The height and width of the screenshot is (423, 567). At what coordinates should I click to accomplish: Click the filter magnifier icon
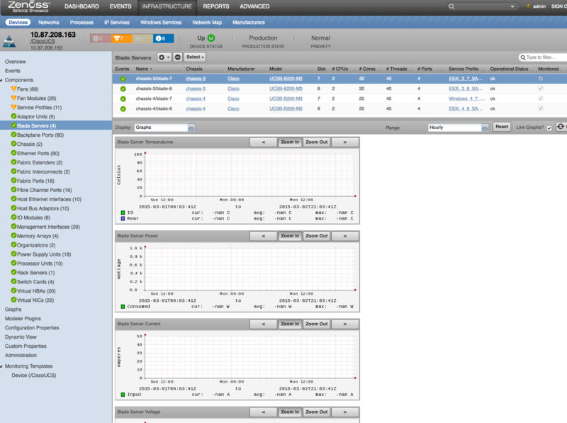[523, 57]
